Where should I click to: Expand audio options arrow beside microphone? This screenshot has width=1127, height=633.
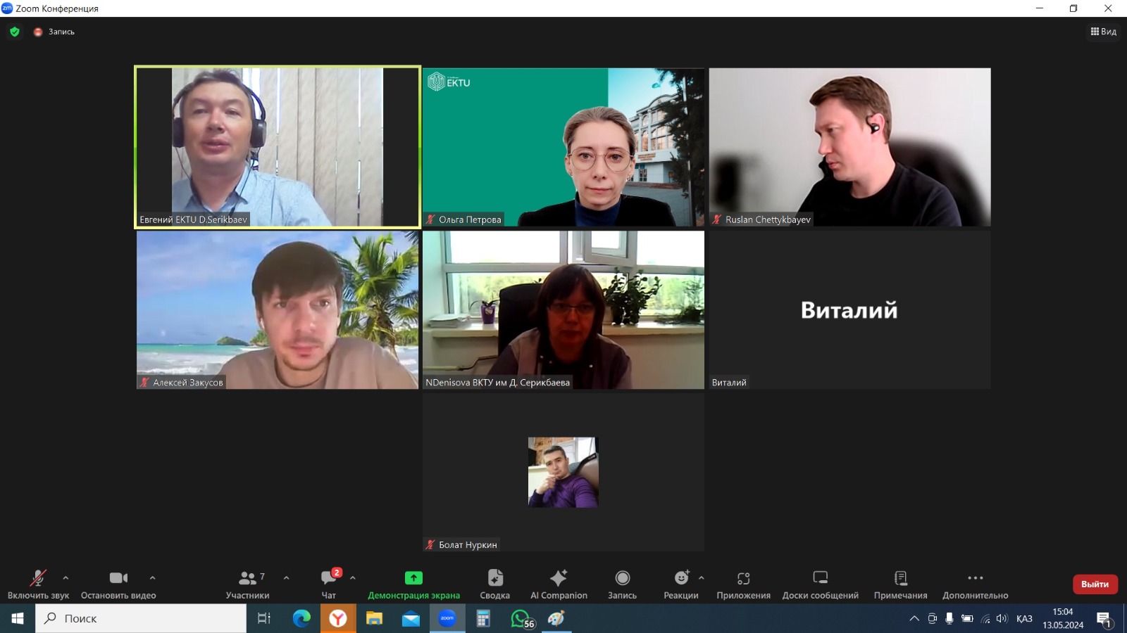66,577
